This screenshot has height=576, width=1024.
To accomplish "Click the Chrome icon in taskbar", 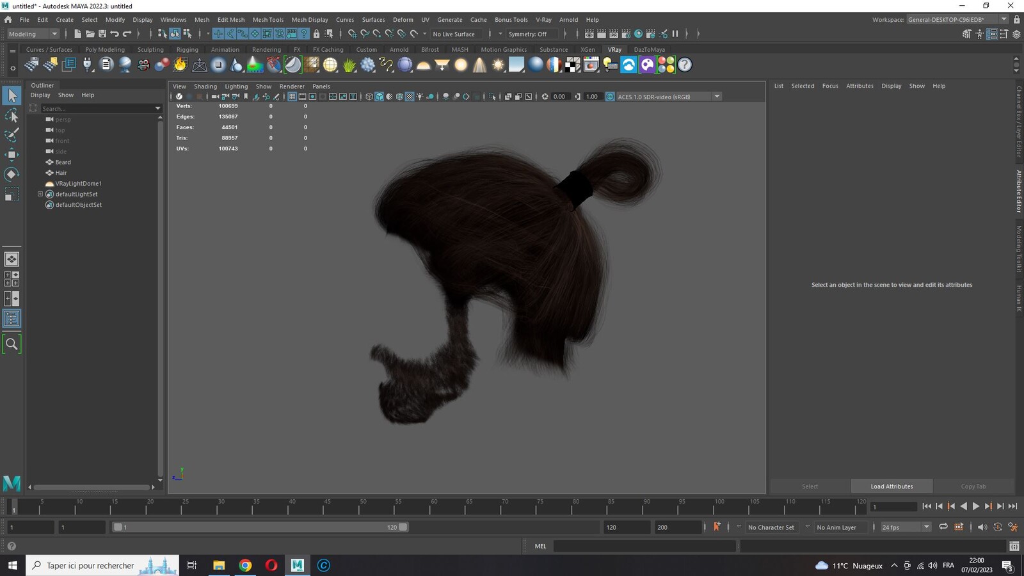I will pos(245,565).
